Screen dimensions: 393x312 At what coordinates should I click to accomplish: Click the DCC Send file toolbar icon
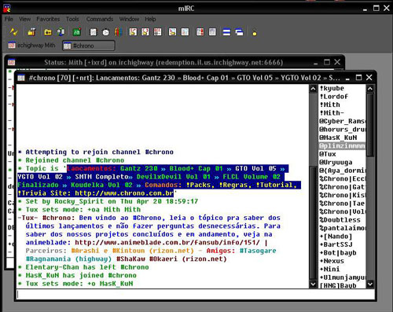tap(133, 32)
